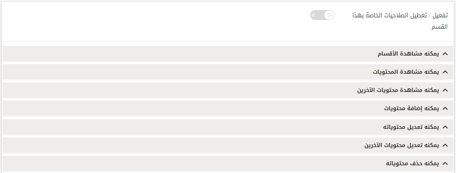
Task: Open the يمكنه تعديل محتوياته section title
Action: coord(411,127)
